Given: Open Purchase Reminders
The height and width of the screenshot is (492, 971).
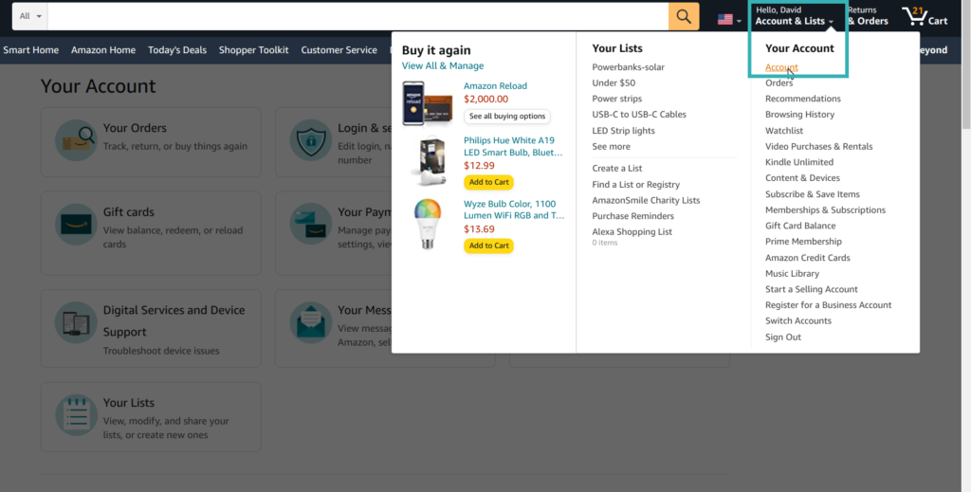Looking at the screenshot, I should (632, 216).
